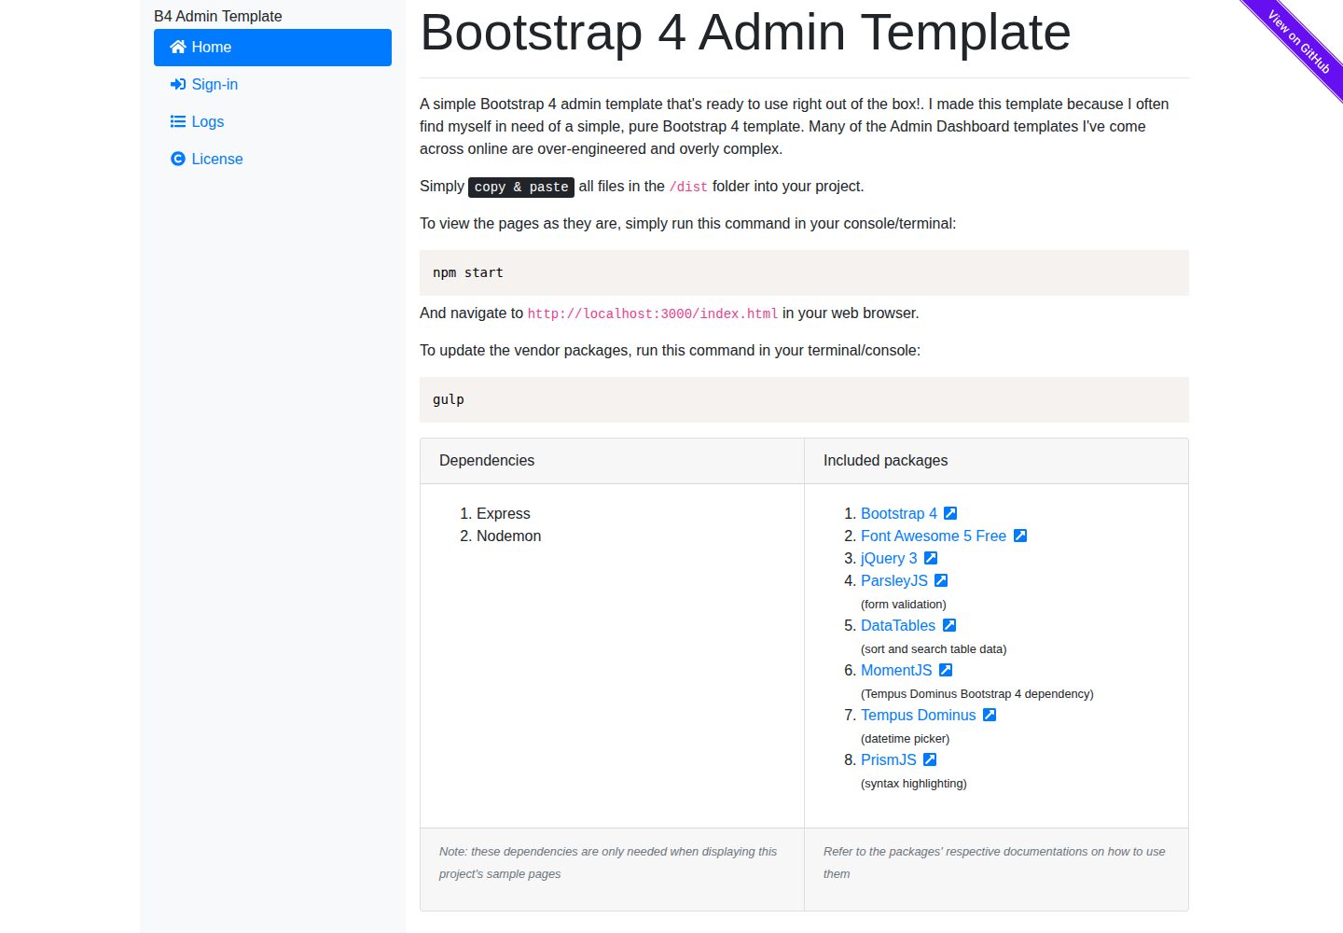Screen dimensions: 1343x933
Task: Open the DataTables link
Action: pos(898,625)
